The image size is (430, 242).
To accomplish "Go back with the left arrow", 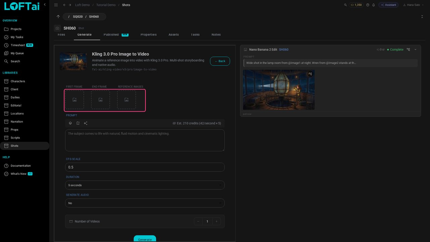I will (64, 5).
